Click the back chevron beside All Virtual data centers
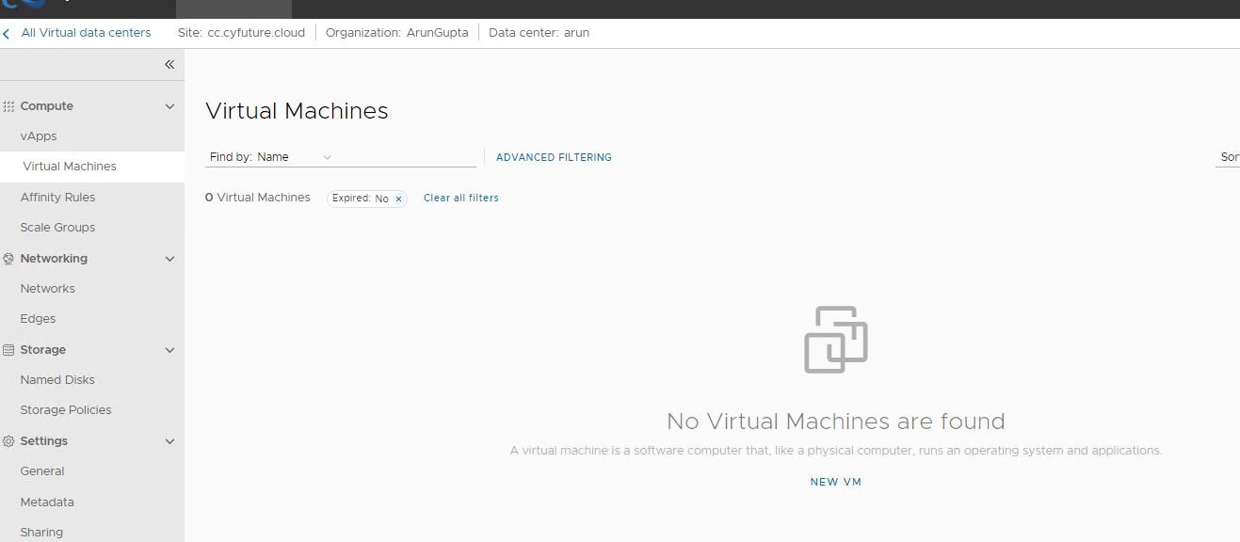 7,32
